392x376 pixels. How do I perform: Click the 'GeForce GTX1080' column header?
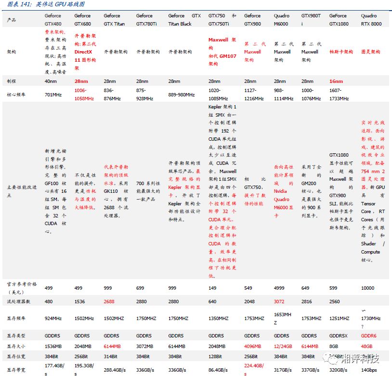(339, 20)
